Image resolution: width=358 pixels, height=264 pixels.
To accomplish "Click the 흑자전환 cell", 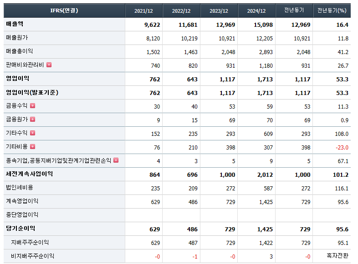I will (338, 256).
